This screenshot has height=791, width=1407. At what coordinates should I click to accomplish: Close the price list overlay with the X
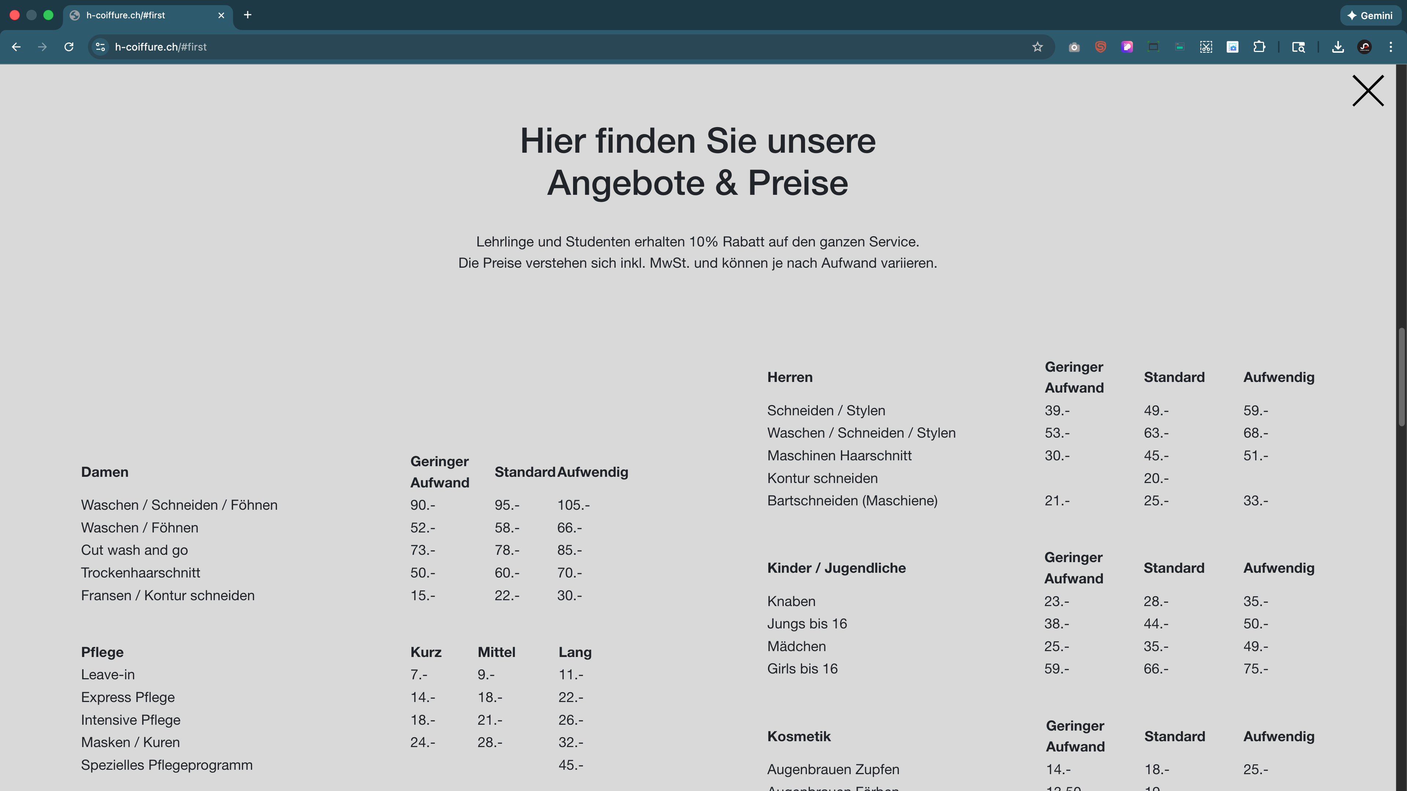[x=1368, y=90]
